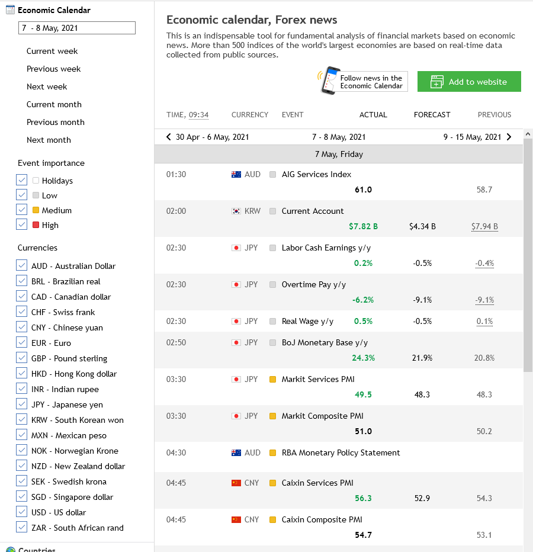Uncheck the Medium importance checkbox

pos(21,210)
